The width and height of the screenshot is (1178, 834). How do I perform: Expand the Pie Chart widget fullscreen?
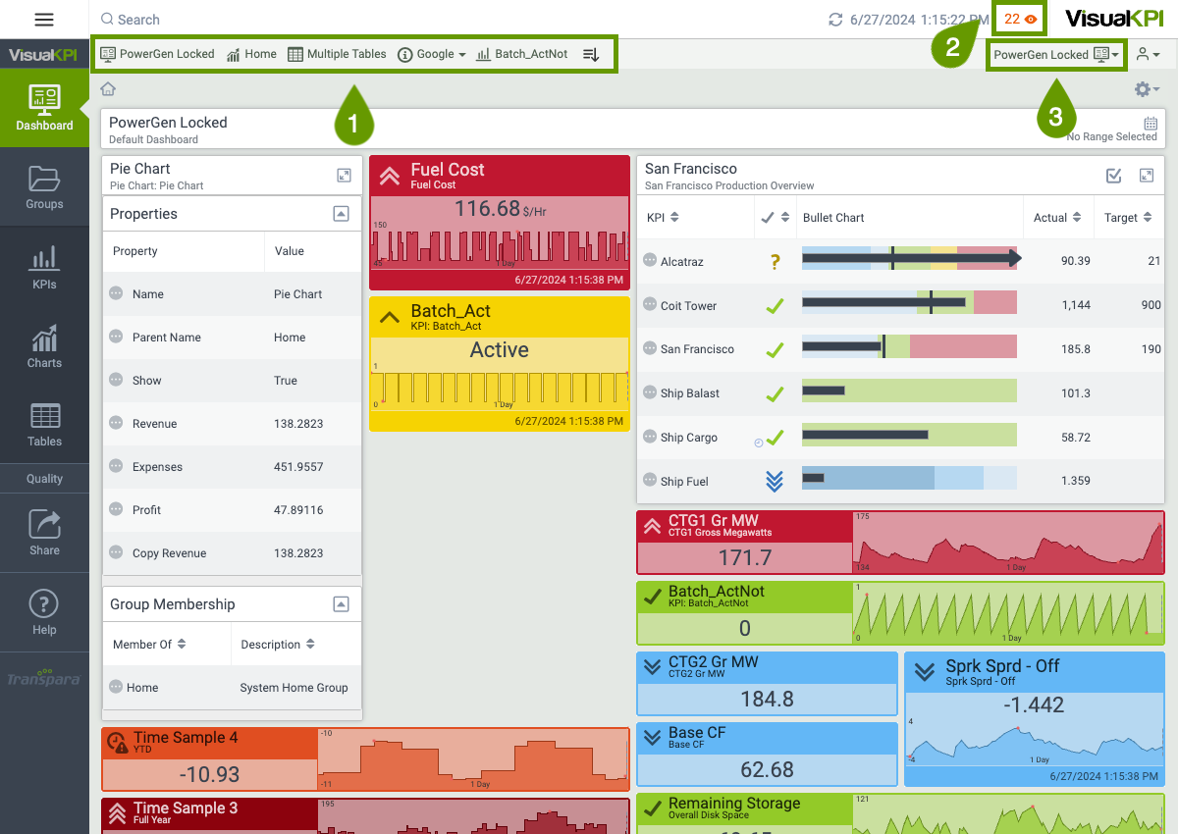pyautogui.click(x=344, y=176)
